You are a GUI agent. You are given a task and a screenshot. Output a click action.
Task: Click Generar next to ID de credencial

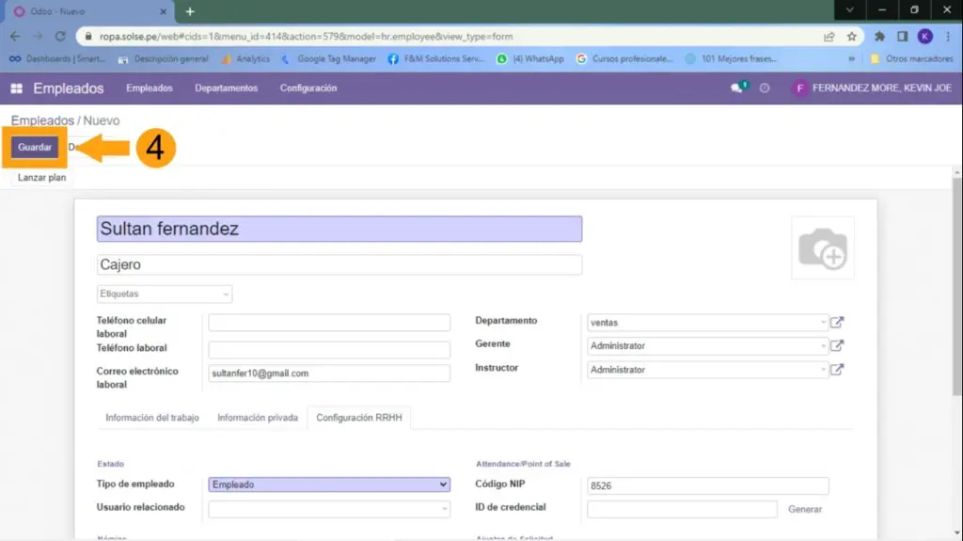(x=805, y=510)
